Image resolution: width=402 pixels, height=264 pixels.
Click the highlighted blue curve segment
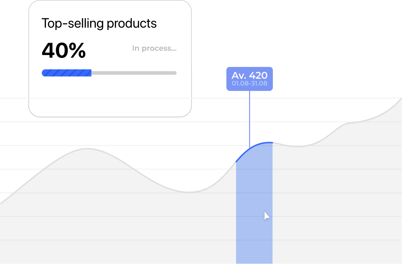(x=254, y=150)
